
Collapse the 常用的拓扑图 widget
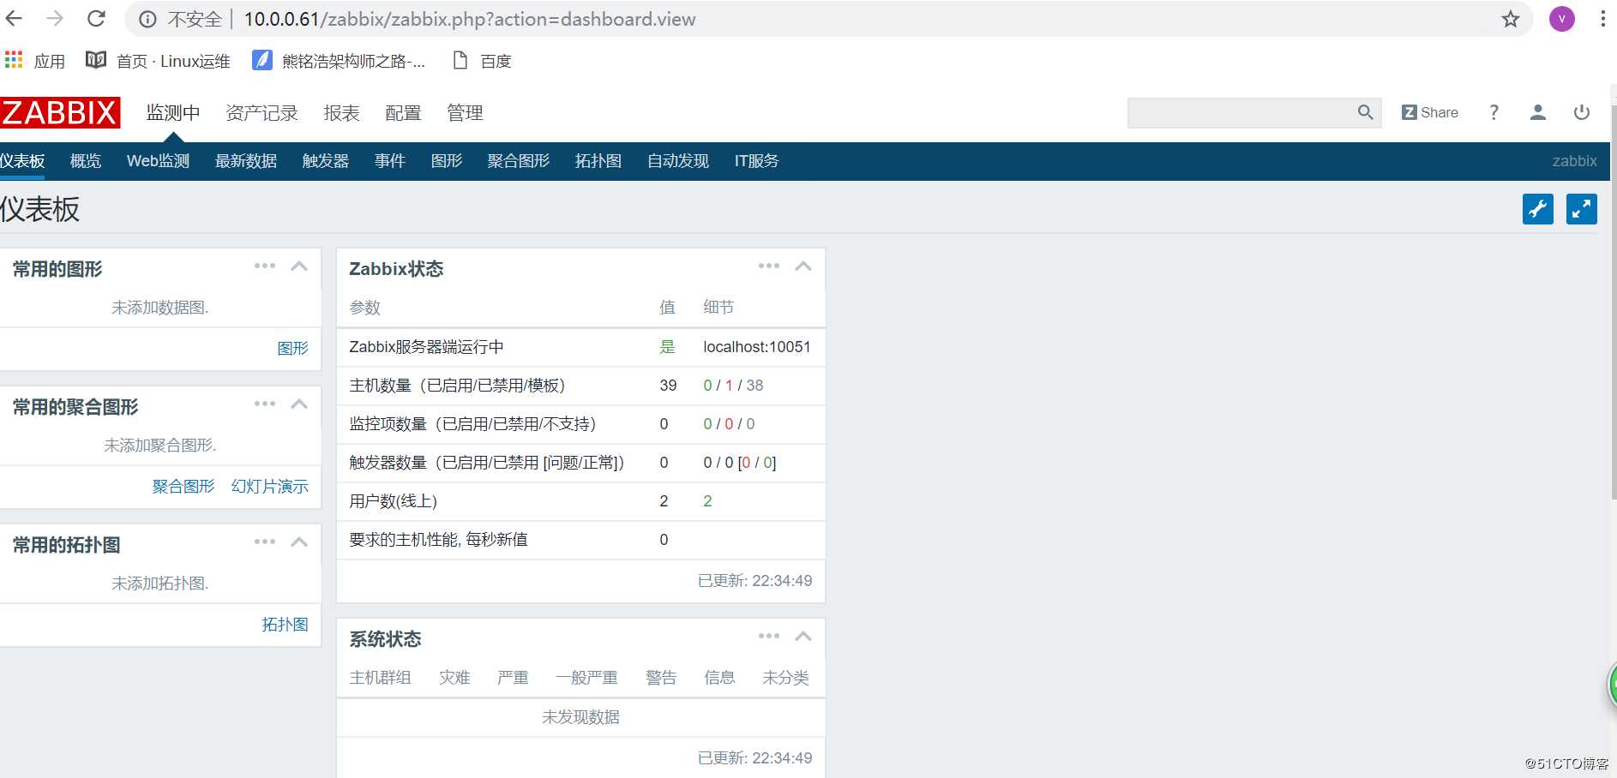[x=299, y=542]
